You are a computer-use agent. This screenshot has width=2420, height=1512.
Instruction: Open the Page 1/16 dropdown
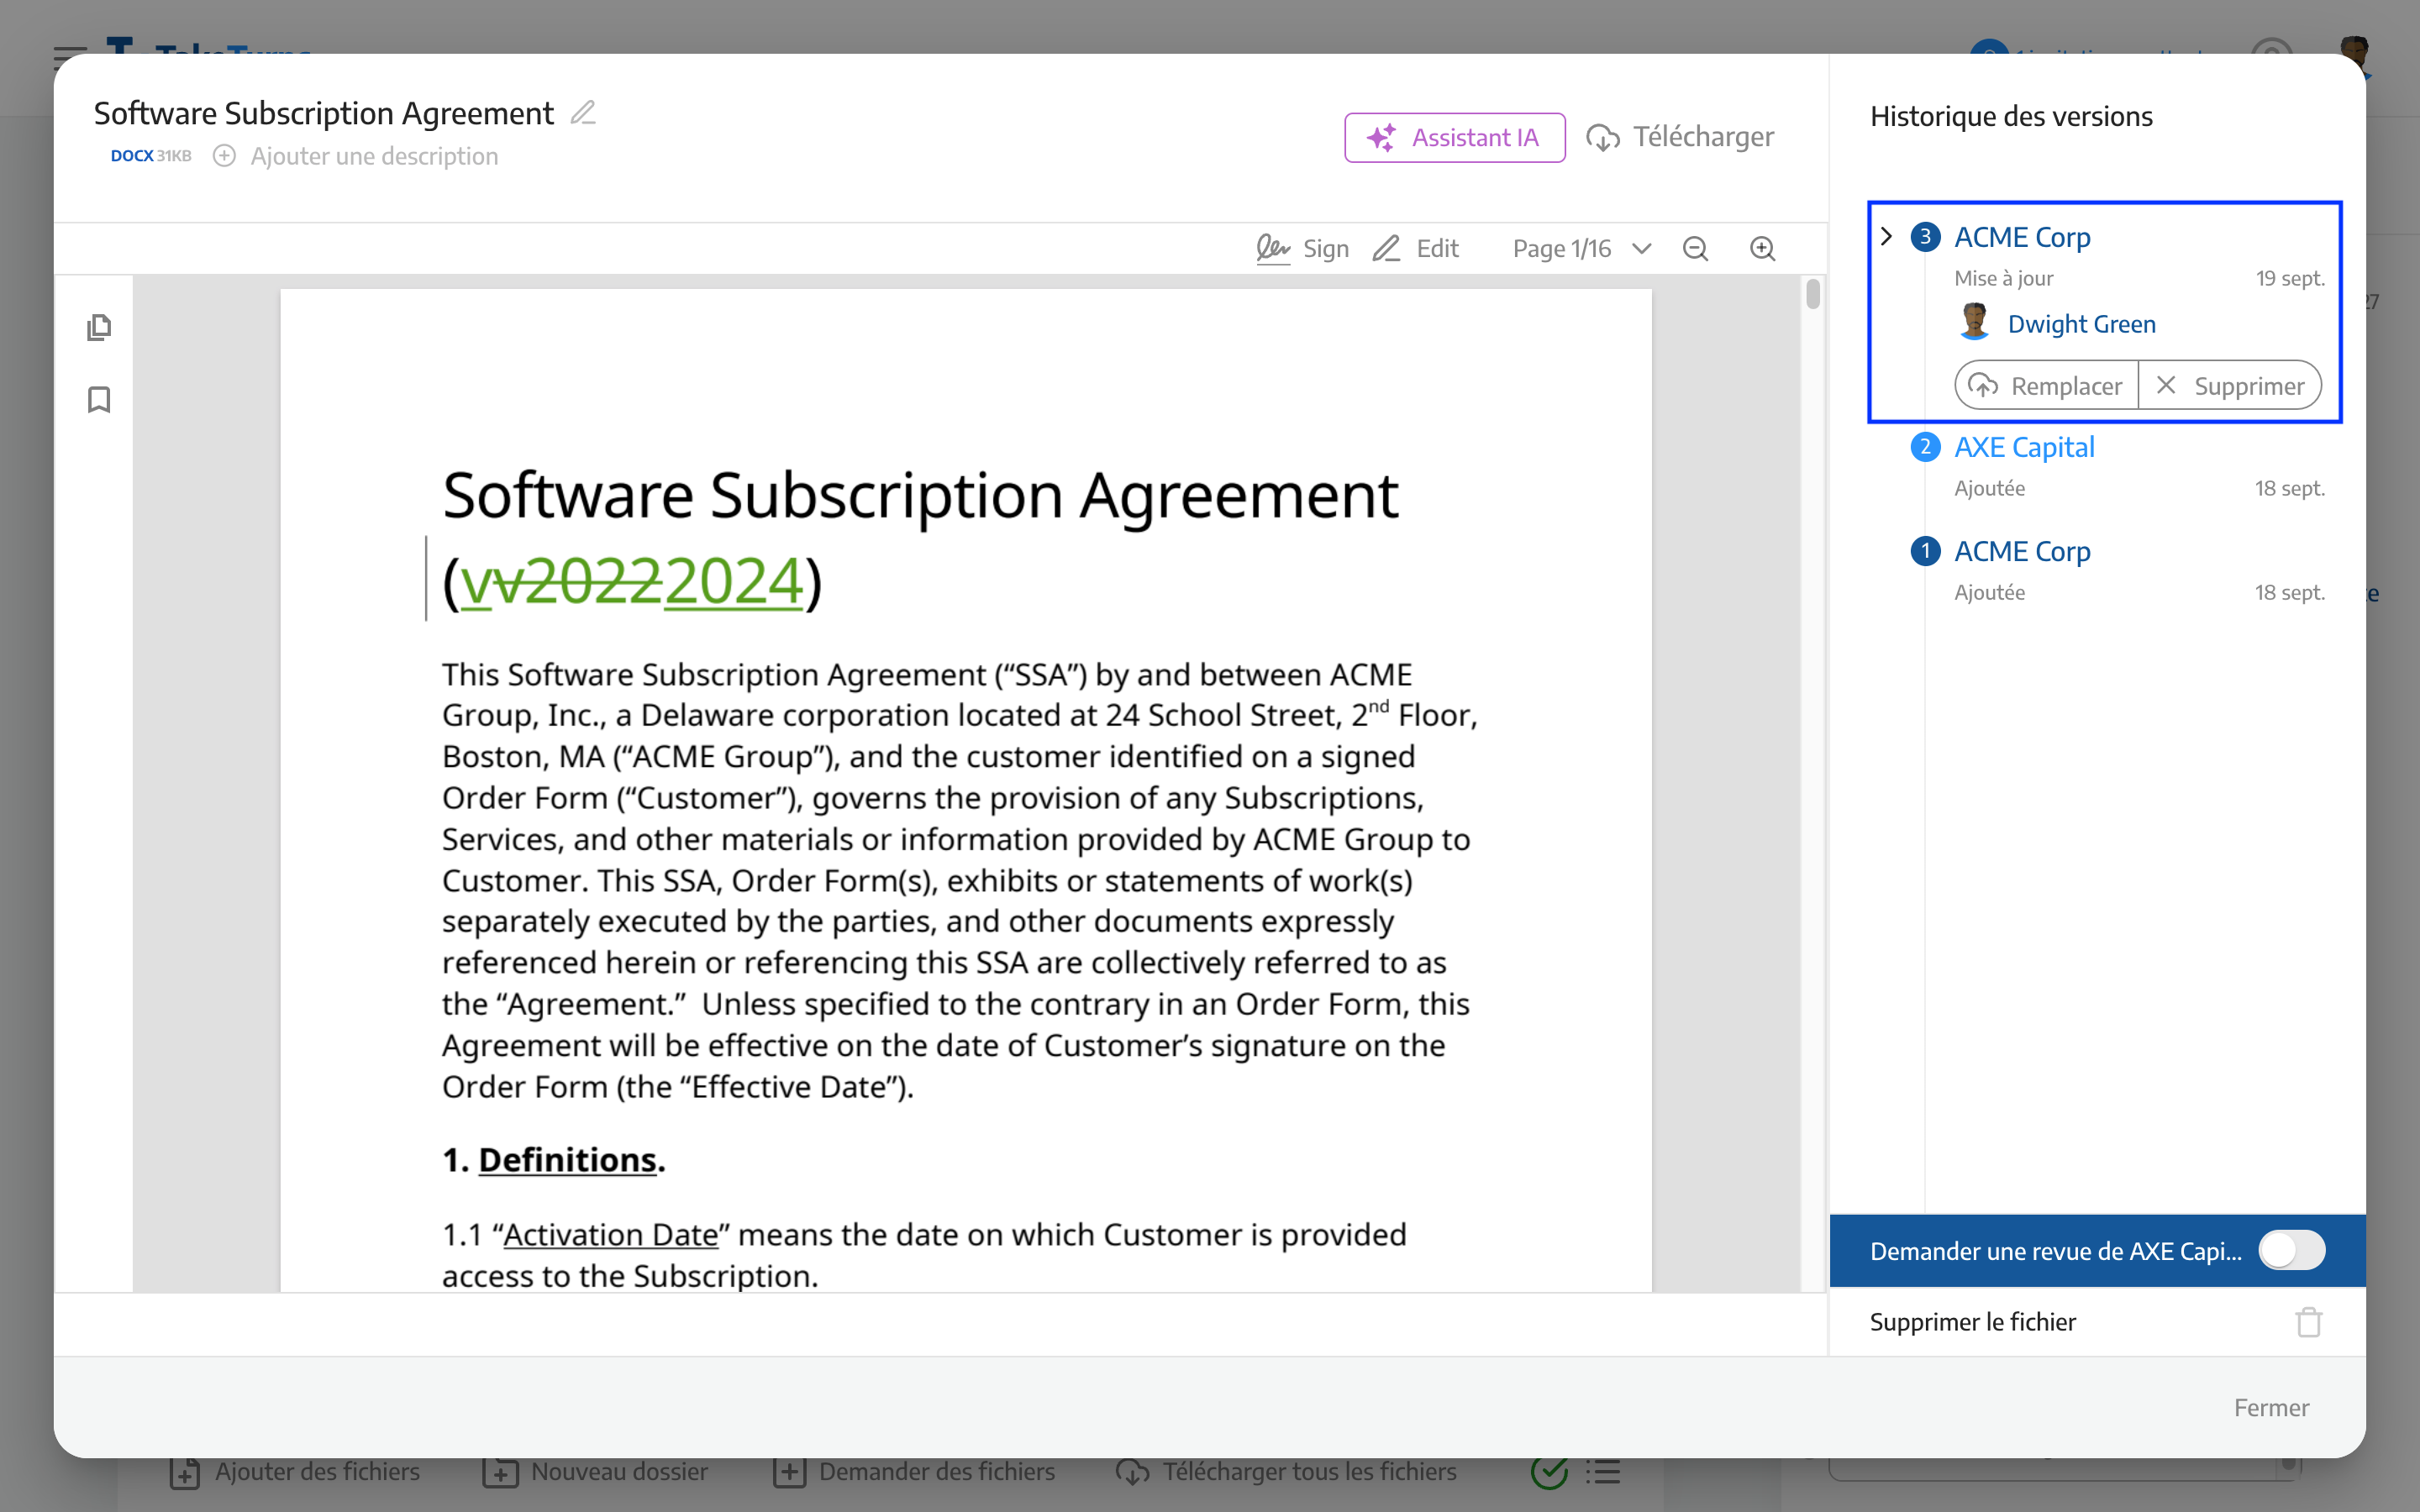point(1581,248)
